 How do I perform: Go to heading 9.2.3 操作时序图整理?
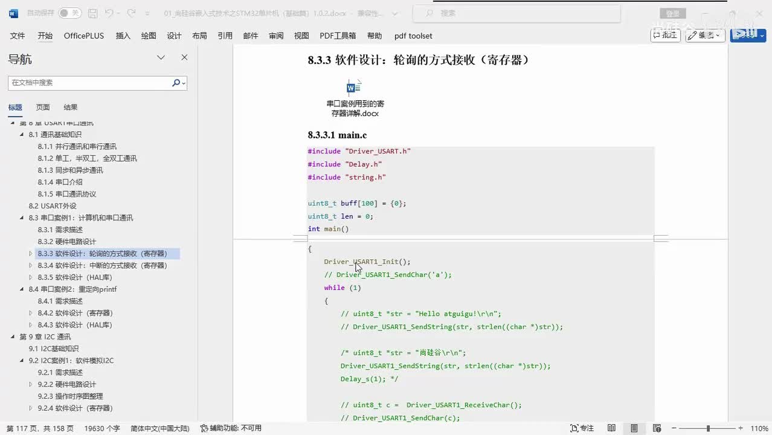click(71, 396)
